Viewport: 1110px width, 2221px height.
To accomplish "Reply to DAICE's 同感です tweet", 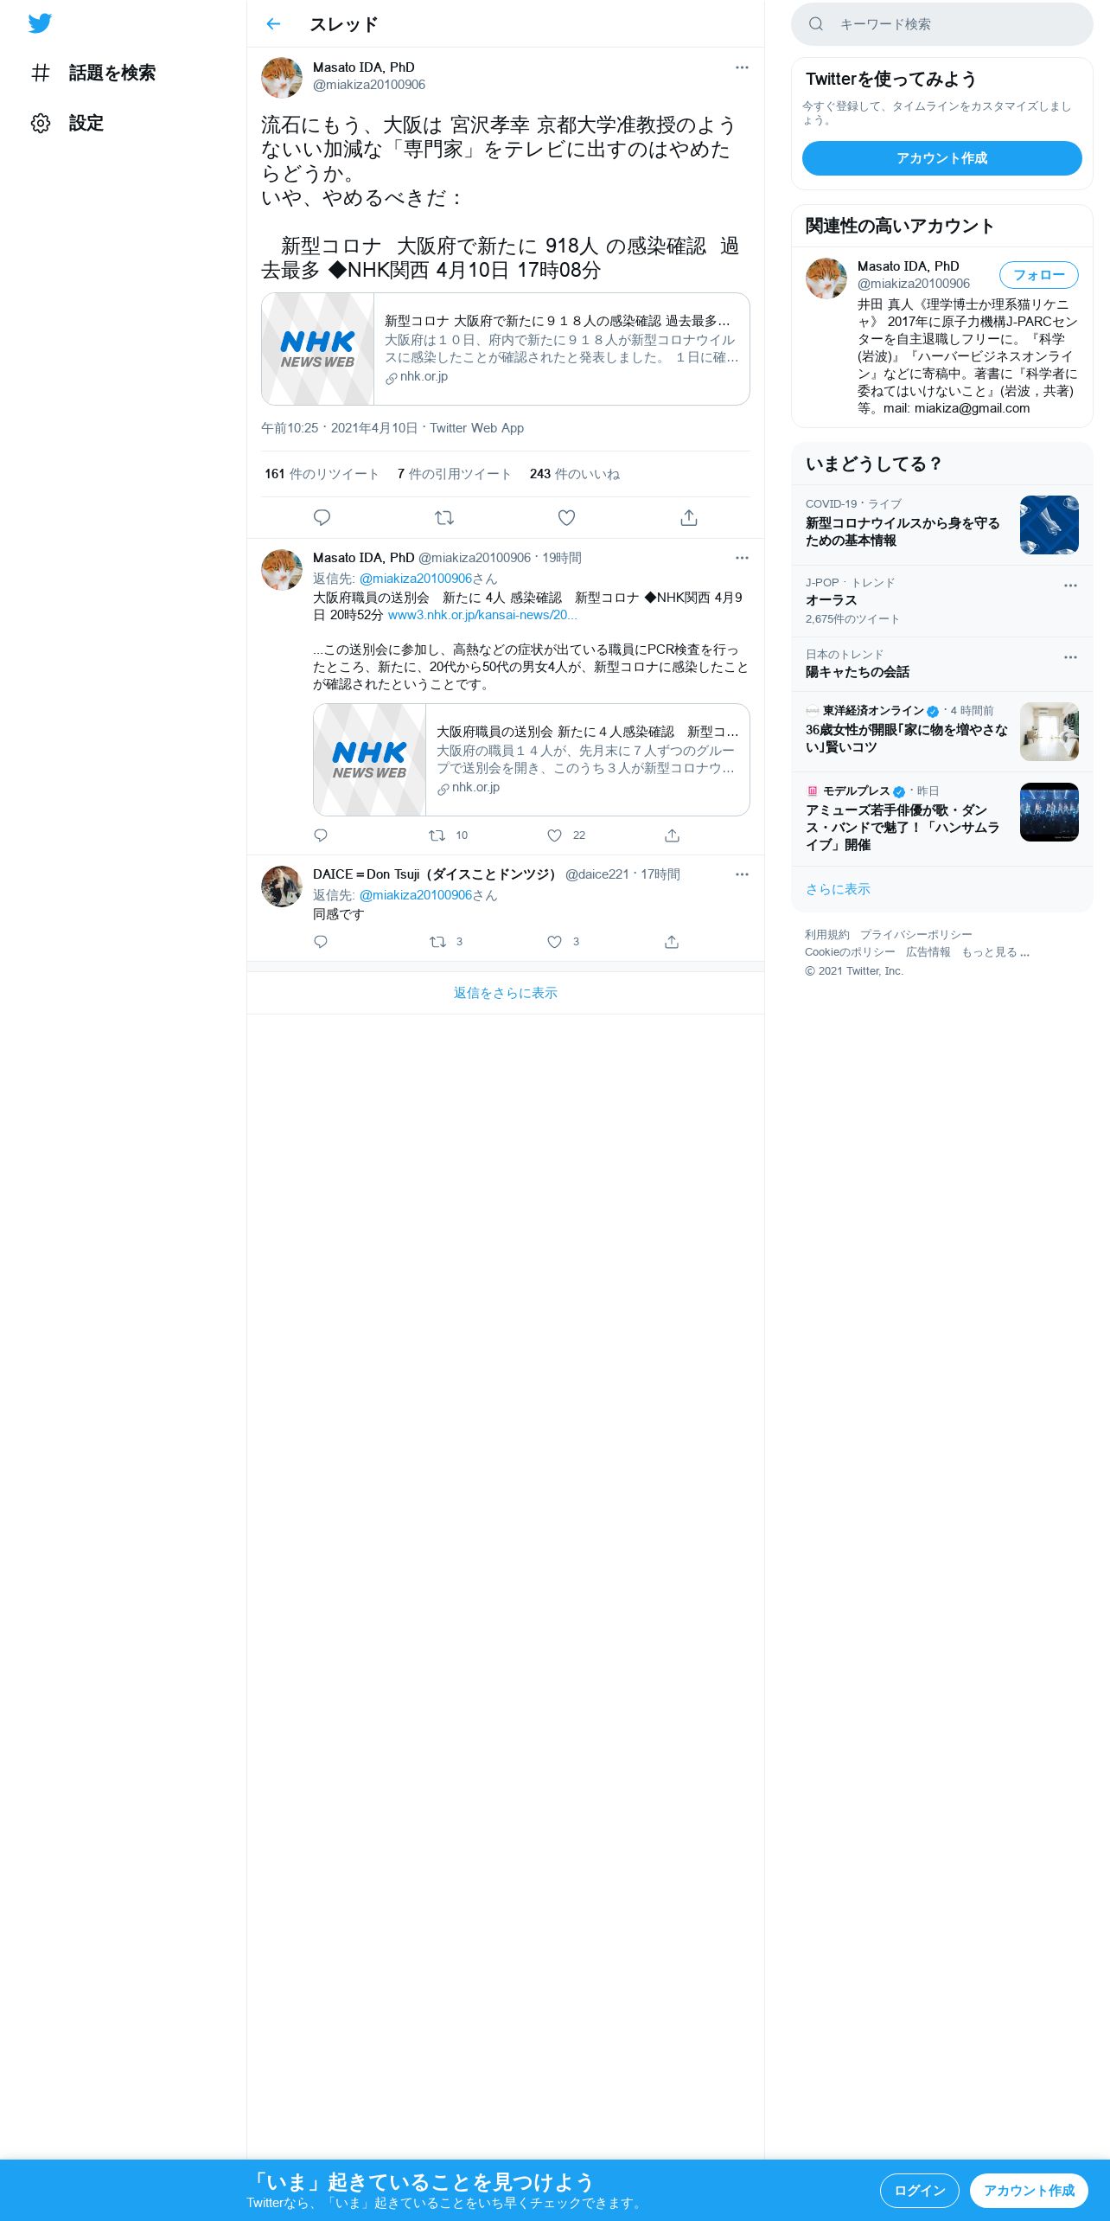I will tap(321, 942).
